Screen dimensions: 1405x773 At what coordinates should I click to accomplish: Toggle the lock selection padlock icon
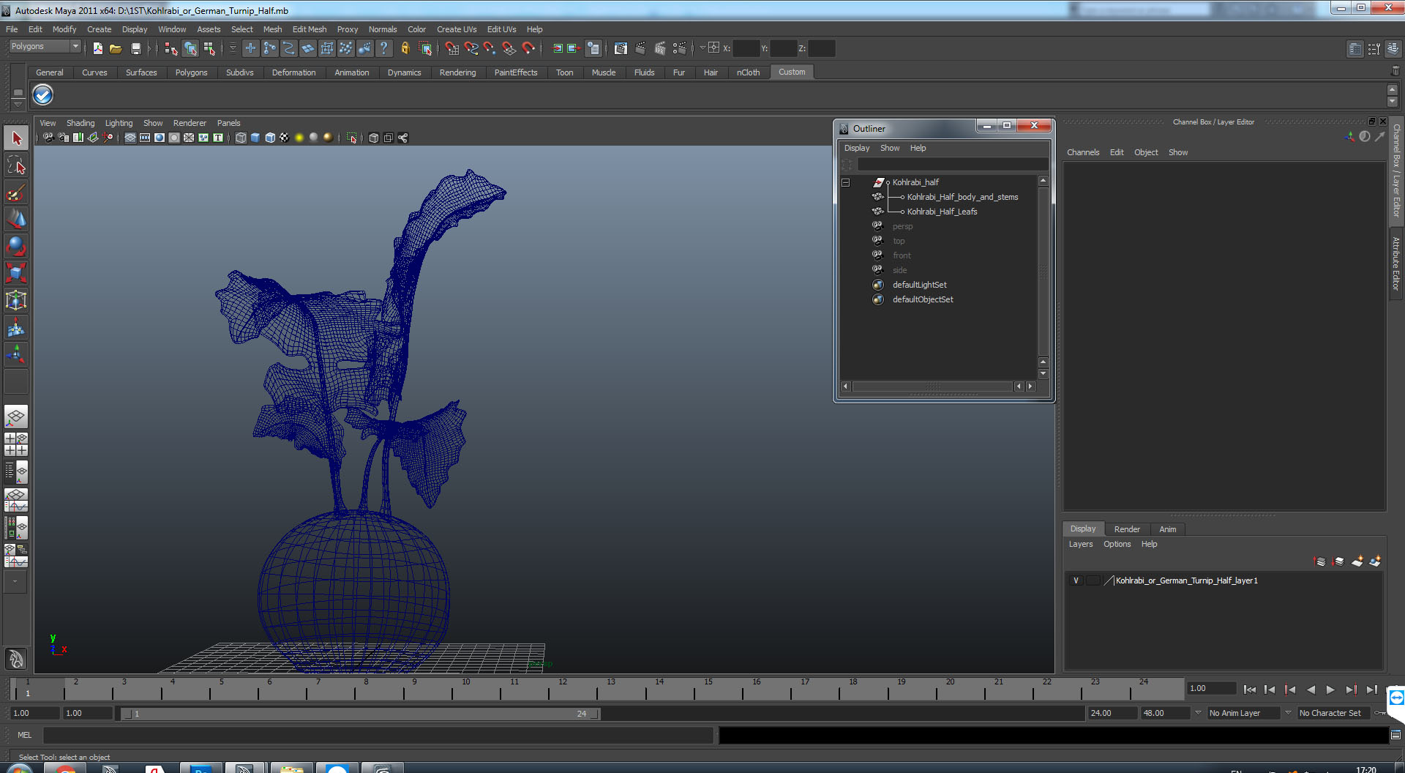405,48
